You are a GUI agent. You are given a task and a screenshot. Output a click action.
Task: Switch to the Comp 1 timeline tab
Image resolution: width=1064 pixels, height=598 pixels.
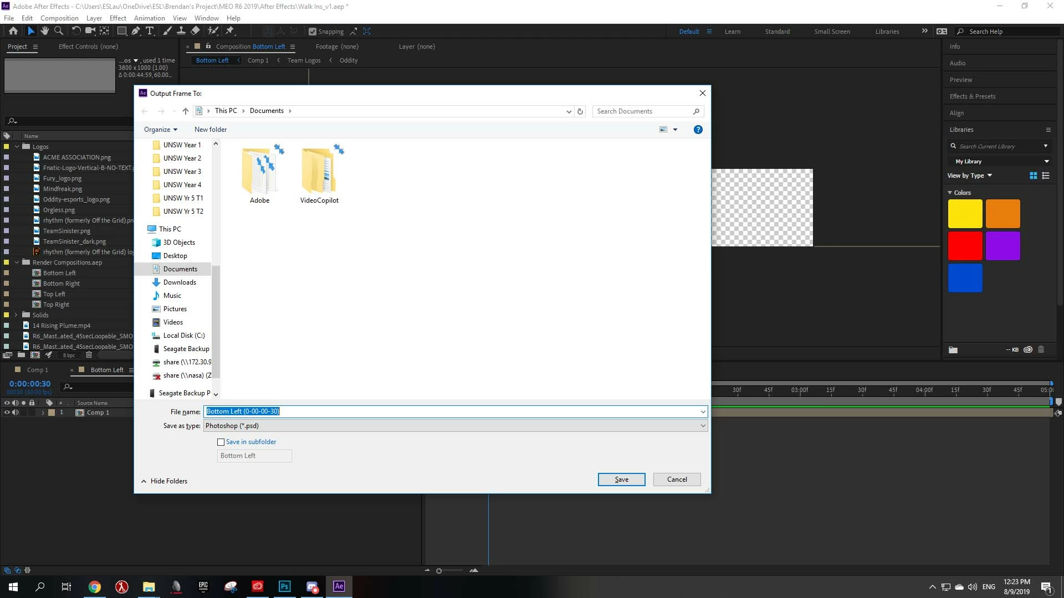[37, 370]
